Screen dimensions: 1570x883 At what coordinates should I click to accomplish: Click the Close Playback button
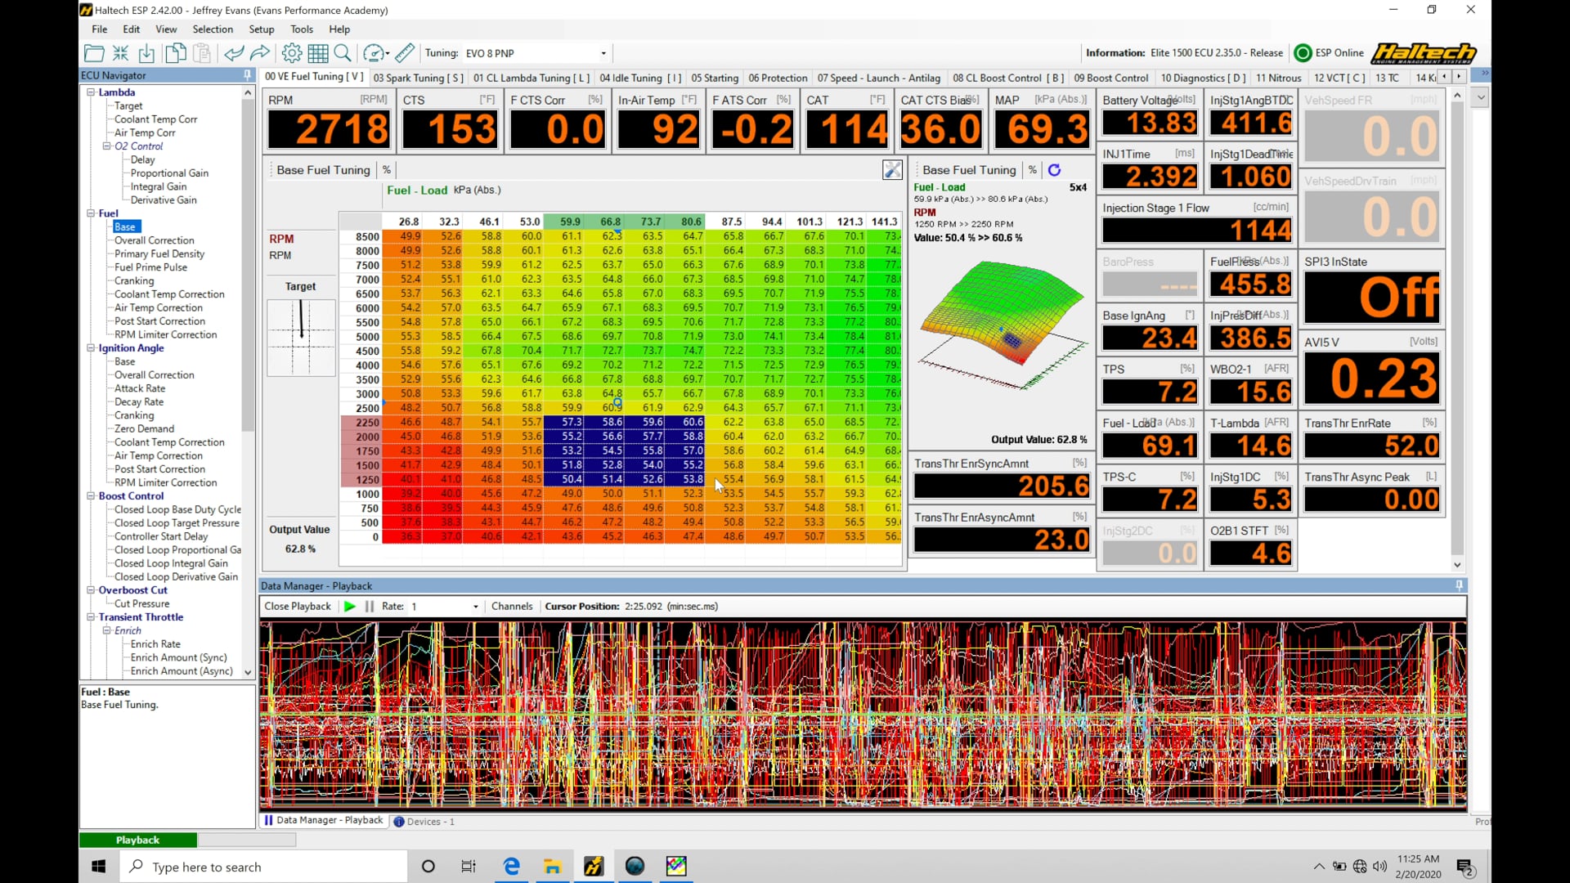(297, 606)
